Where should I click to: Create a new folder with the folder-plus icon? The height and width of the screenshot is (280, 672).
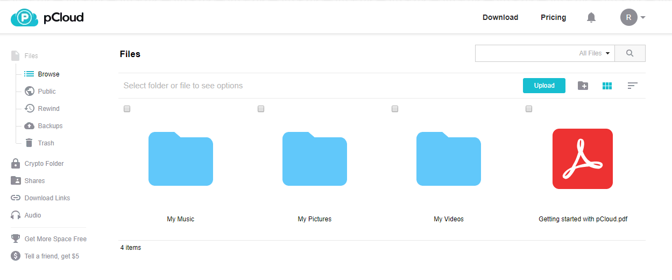point(583,86)
